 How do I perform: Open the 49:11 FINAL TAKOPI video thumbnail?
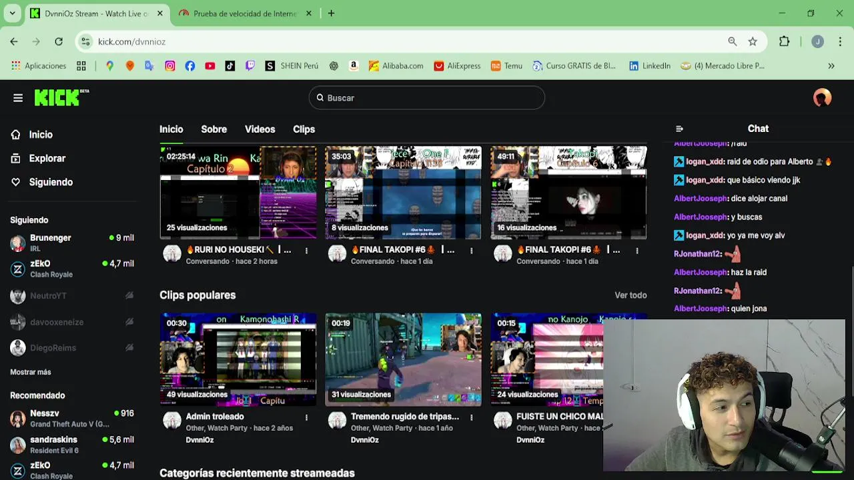click(x=568, y=192)
